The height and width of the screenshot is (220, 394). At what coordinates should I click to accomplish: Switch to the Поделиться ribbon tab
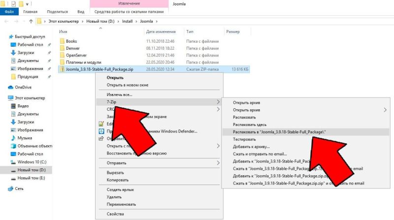point(57,11)
